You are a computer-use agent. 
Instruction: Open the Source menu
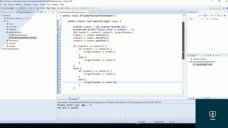click(11, 5)
